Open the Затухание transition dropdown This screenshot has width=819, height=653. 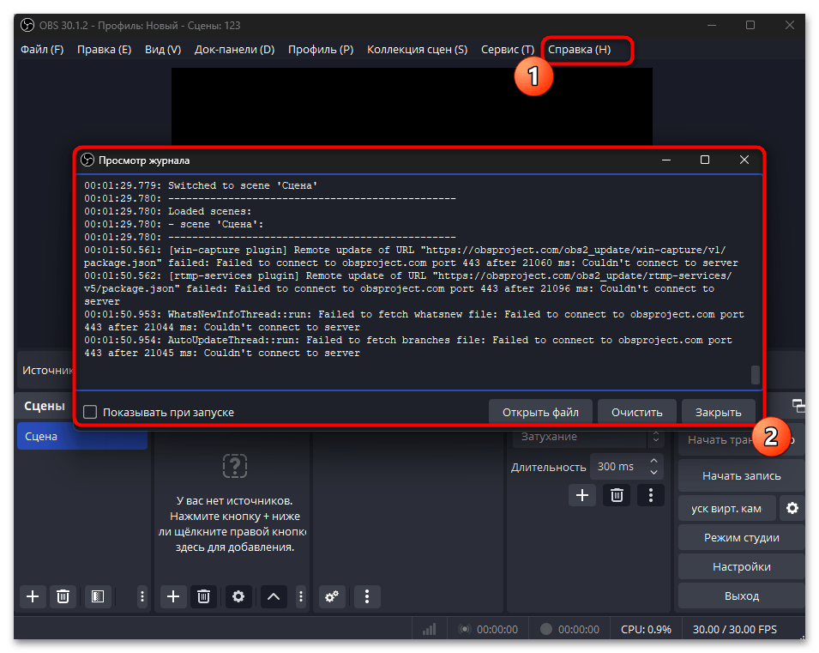(588, 437)
